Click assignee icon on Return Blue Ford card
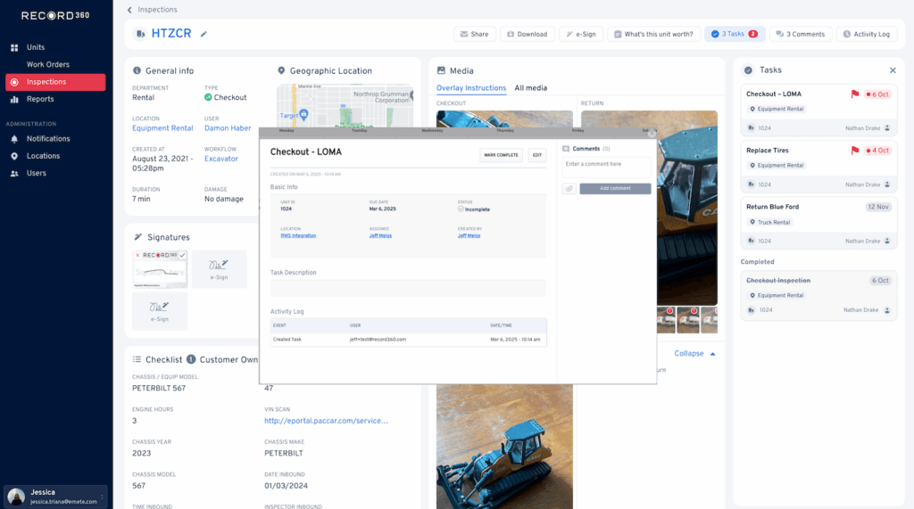914x509 pixels. (887, 241)
